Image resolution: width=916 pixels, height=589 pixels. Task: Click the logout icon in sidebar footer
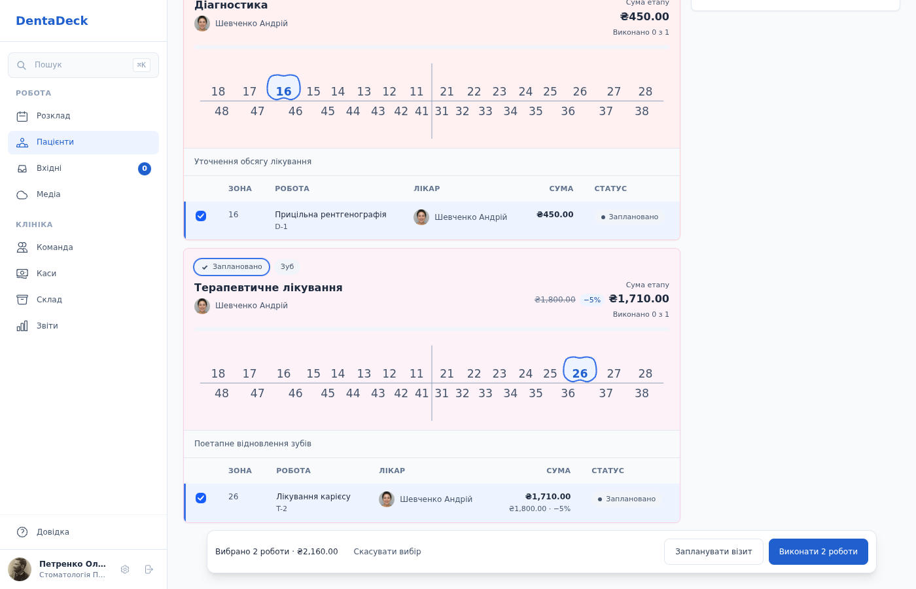149,569
